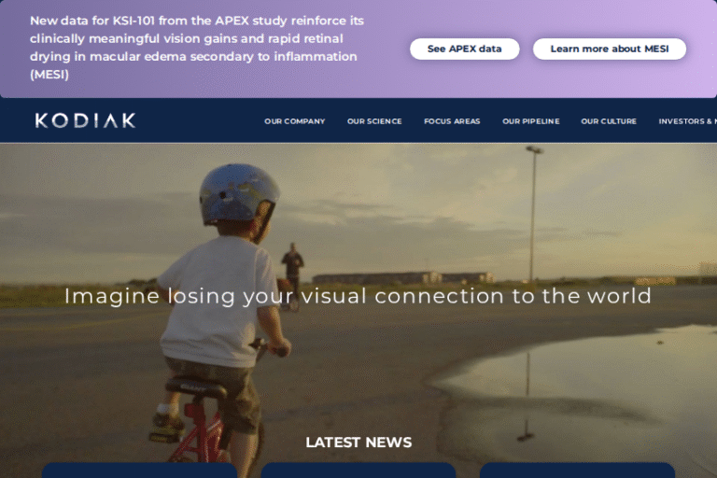Click the Kodiak logo
The image size is (717, 478).
(x=85, y=120)
